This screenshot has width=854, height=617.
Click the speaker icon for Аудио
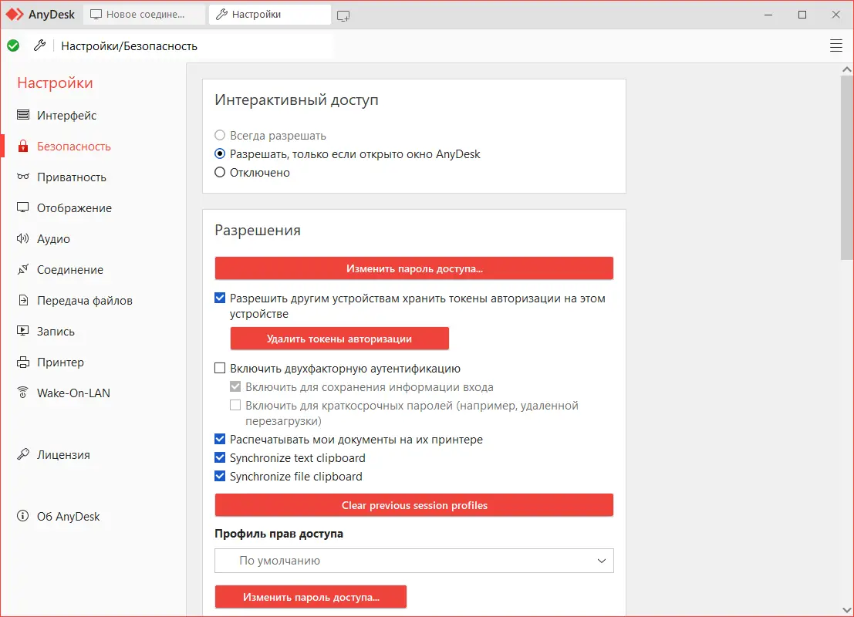point(23,238)
